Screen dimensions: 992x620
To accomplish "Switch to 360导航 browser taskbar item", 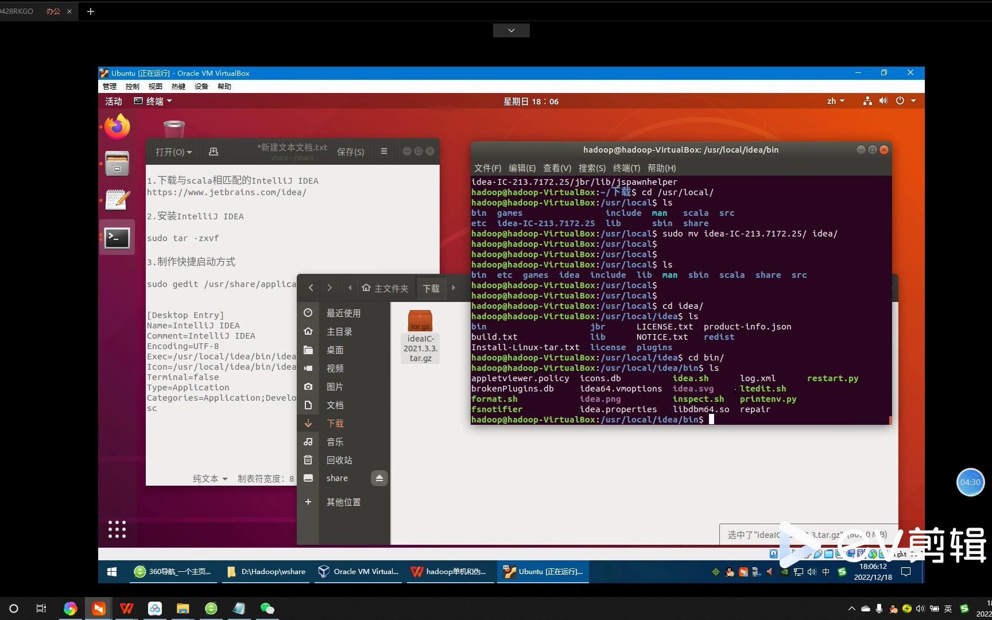I will tap(173, 571).
